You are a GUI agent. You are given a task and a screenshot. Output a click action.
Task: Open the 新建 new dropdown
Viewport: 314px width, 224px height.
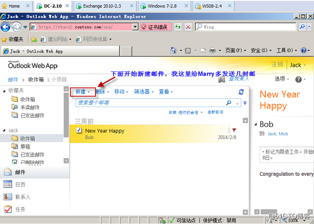(x=83, y=92)
